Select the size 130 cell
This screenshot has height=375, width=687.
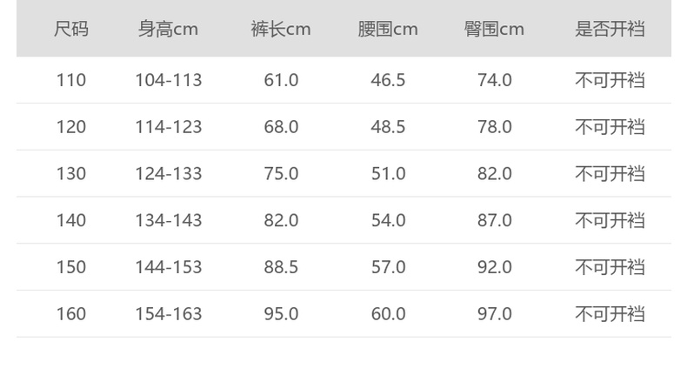pyautogui.click(x=71, y=174)
